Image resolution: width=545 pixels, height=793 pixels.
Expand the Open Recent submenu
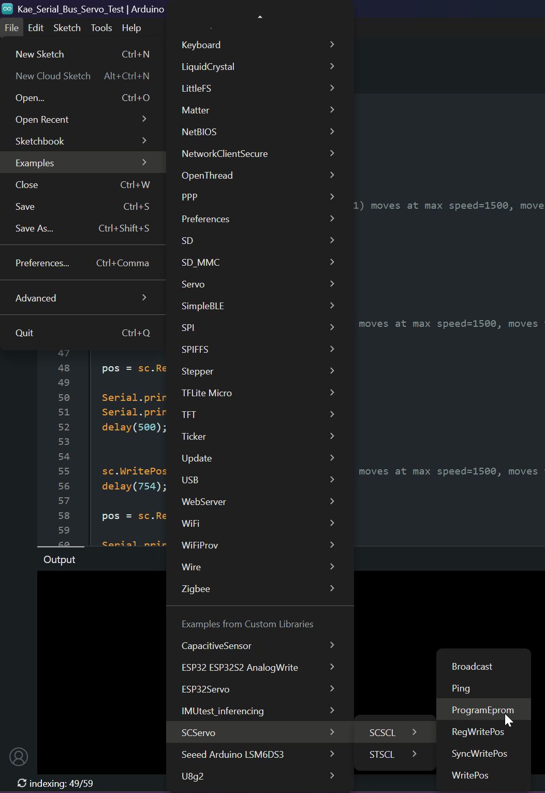(83, 120)
